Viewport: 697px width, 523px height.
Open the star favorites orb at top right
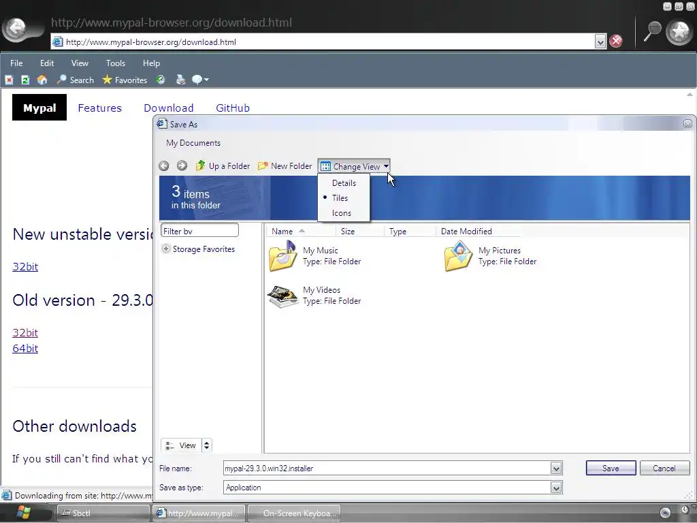click(679, 31)
